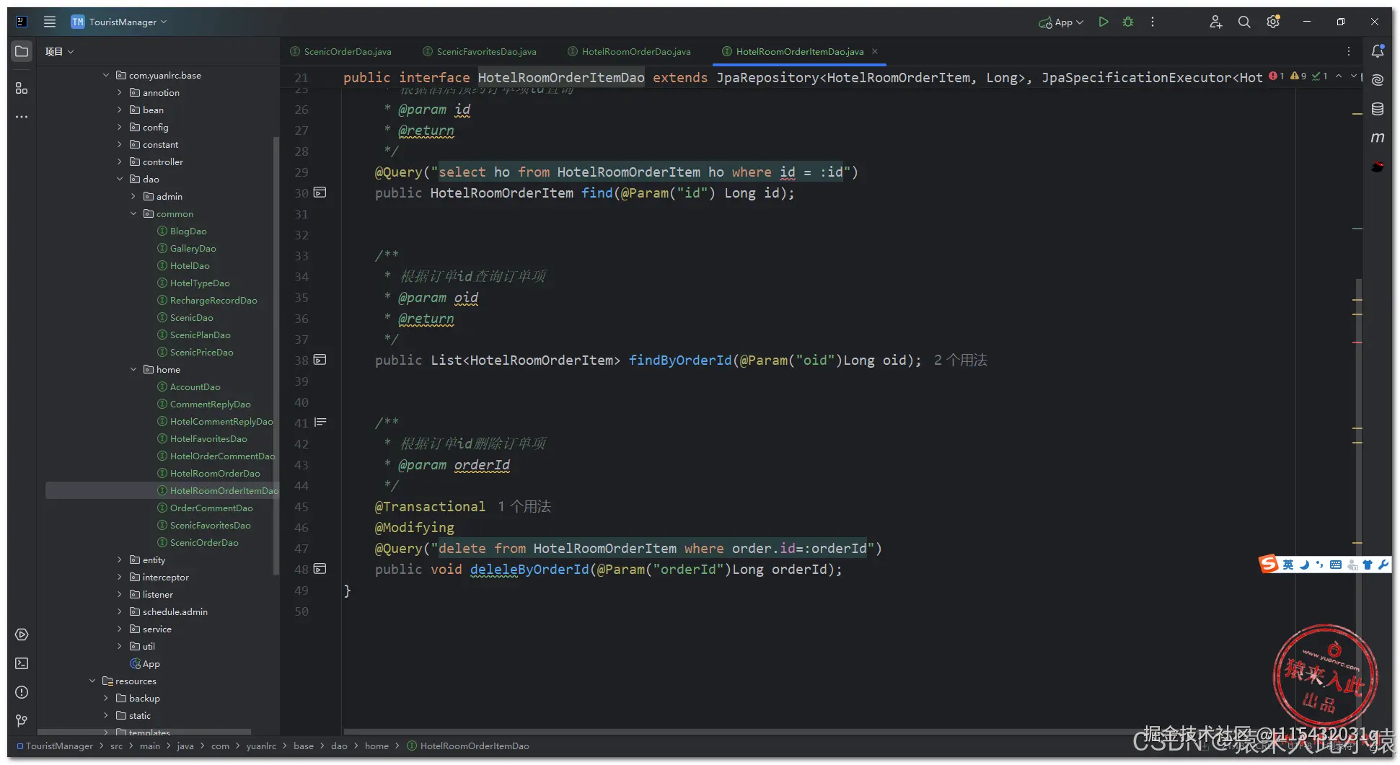Run the App configuration

point(1103,22)
